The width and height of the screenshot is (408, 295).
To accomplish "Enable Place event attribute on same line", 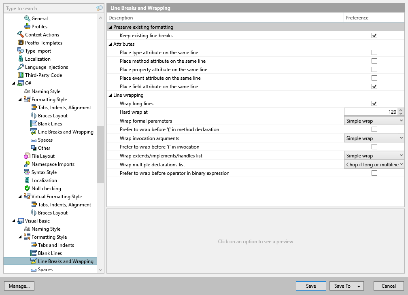I will (374, 78).
